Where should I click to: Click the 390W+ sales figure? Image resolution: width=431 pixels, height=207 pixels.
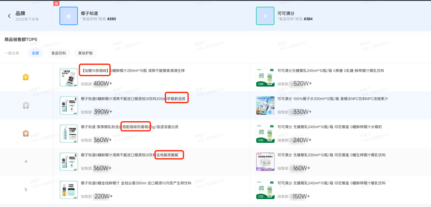[103, 112]
